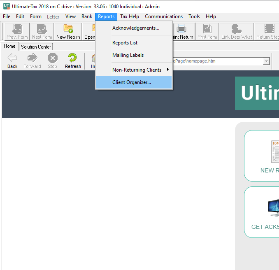
Task: Open the Letter menu
Action: pyautogui.click(x=53, y=16)
